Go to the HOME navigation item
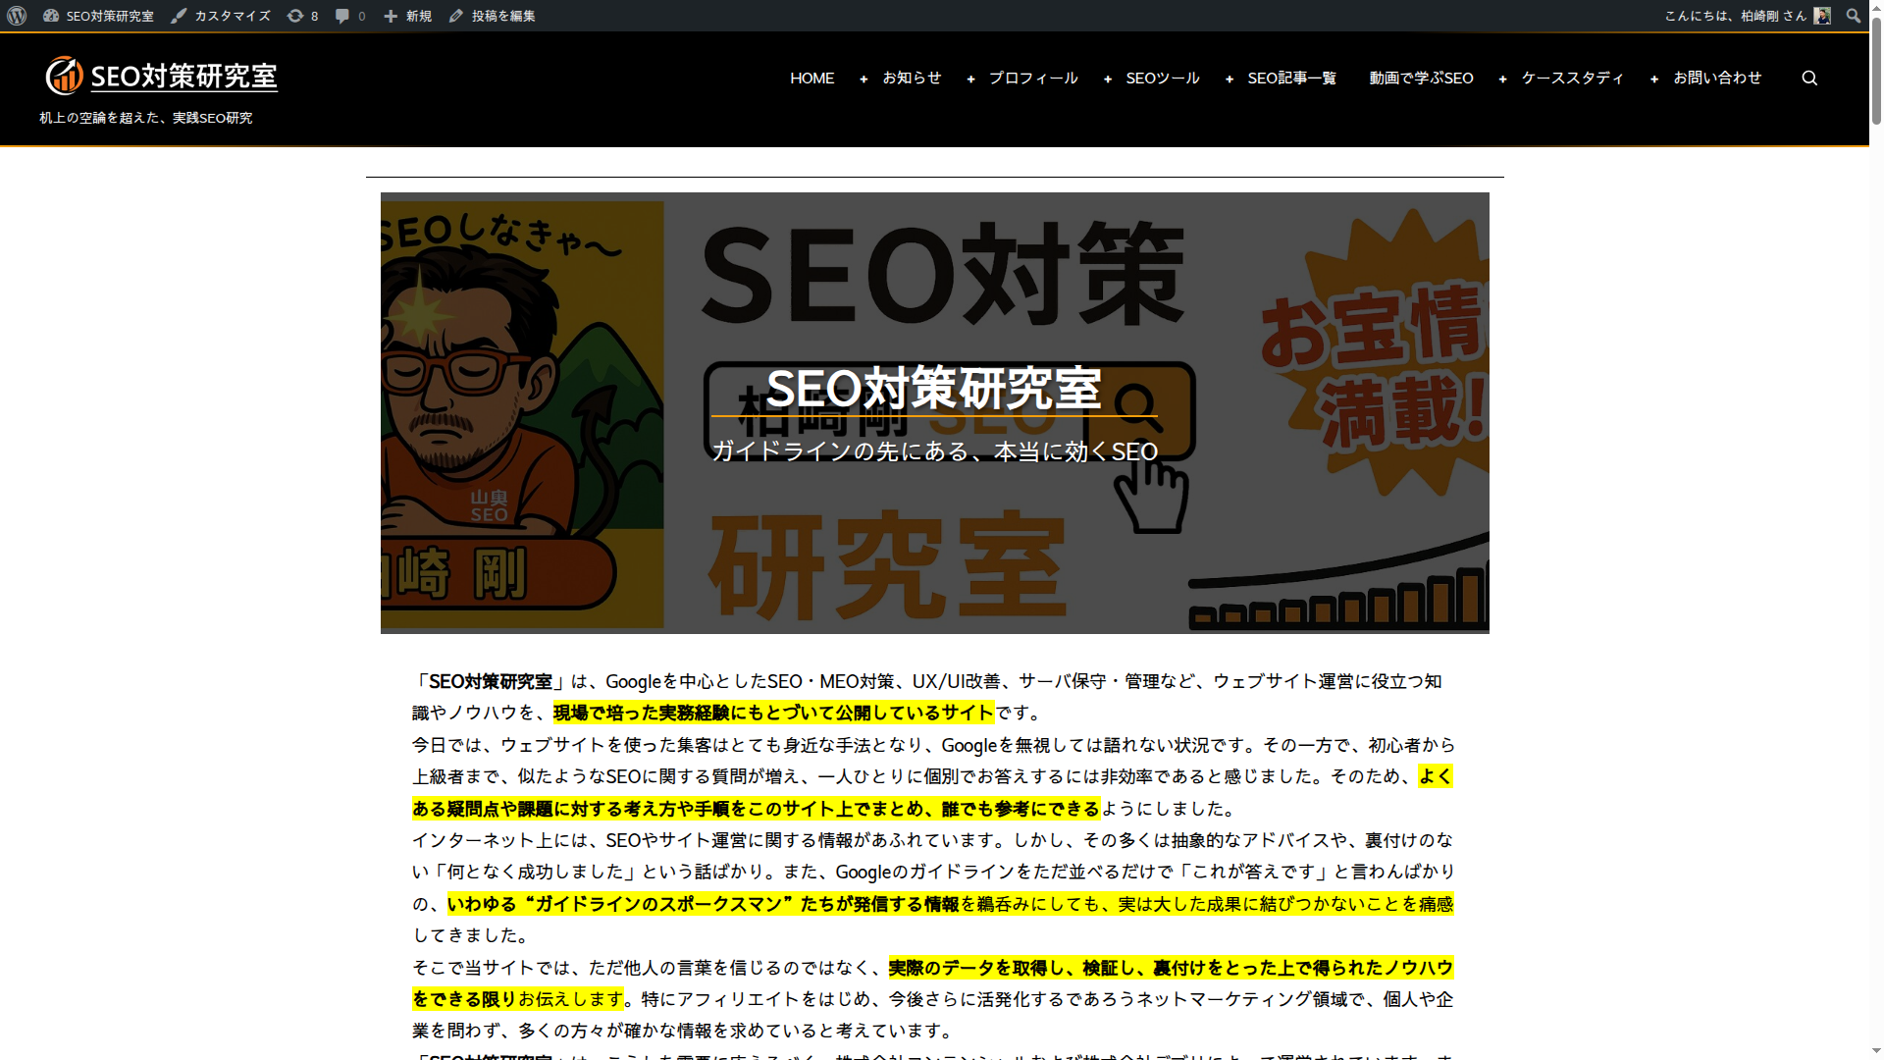This screenshot has width=1884, height=1060. 811,79
